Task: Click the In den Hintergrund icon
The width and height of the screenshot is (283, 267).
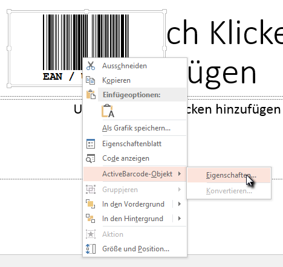Action: (x=91, y=219)
